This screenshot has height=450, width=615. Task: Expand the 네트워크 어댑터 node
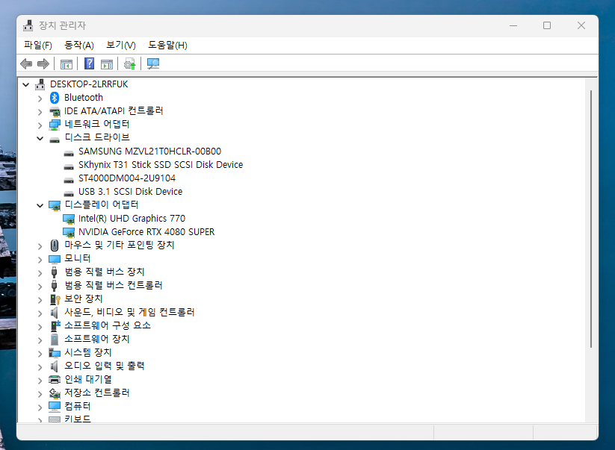40,125
